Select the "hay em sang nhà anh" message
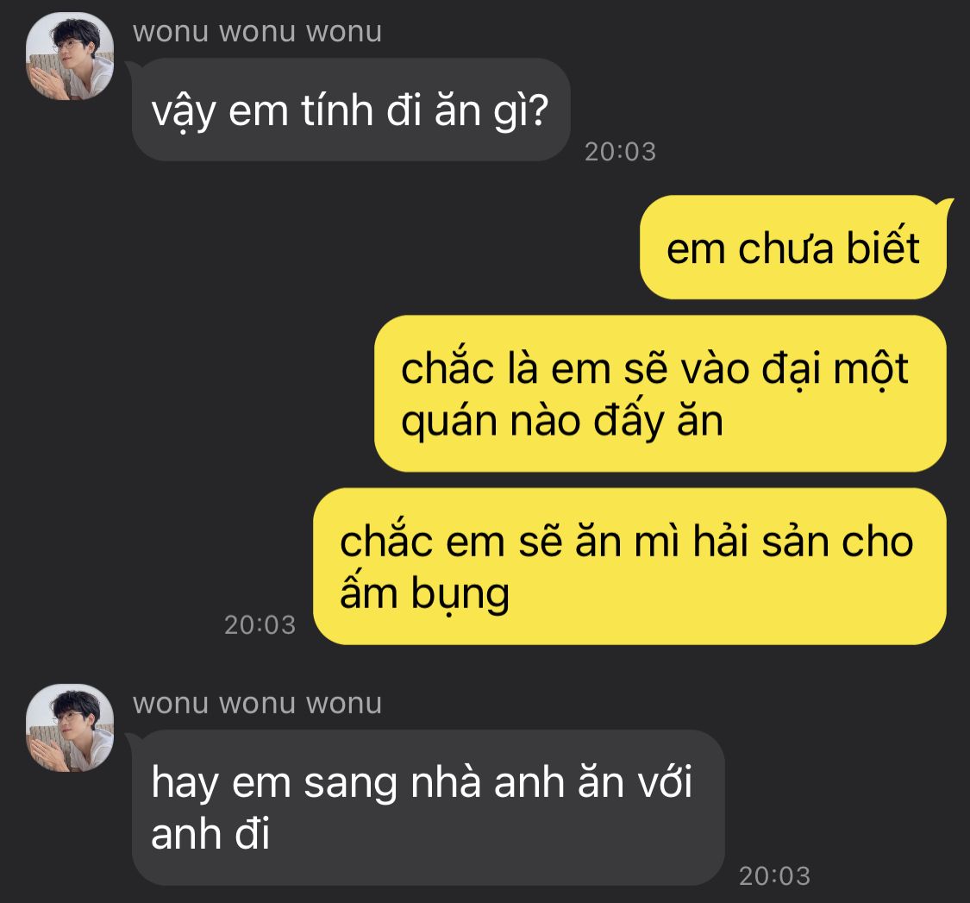The height and width of the screenshot is (903, 970). 428,807
